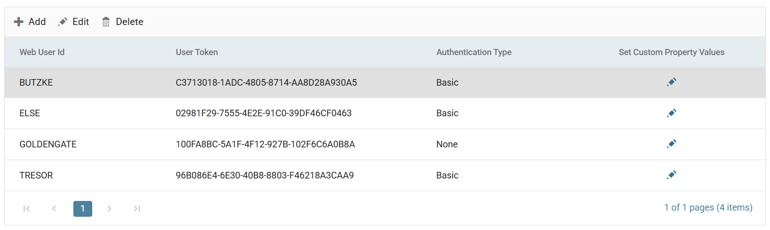Open custom property editor for GOLDENGATE

[x=672, y=144]
